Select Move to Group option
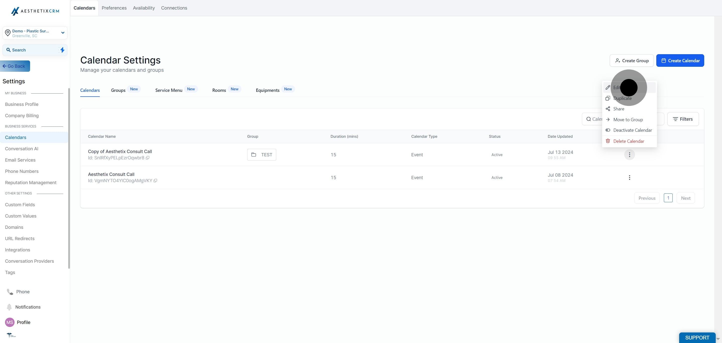This screenshot has width=722, height=343. point(628,120)
